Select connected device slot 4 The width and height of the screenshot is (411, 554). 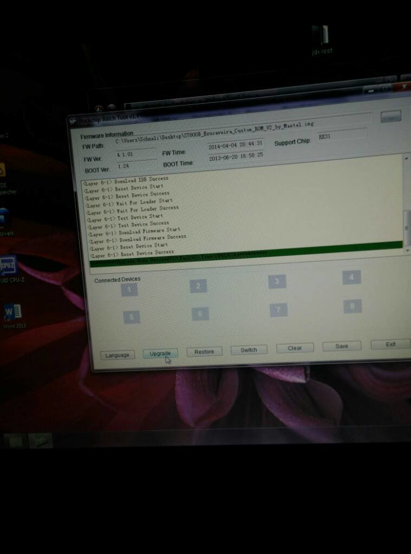point(351,278)
